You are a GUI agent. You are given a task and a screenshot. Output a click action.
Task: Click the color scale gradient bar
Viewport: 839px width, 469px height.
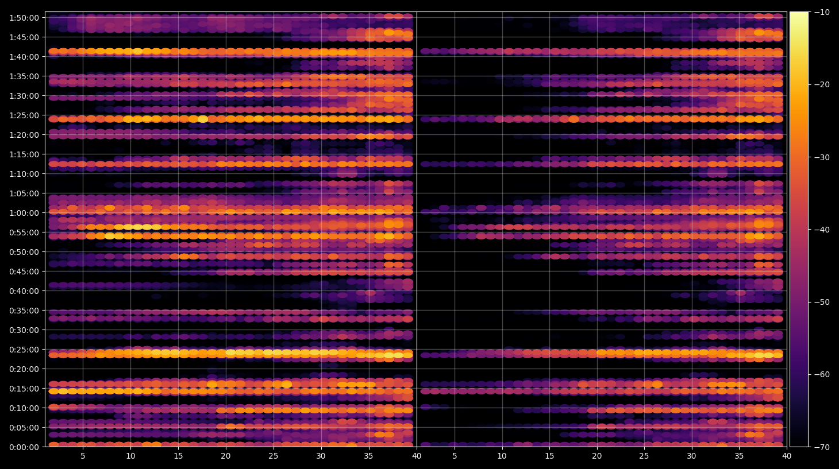pyautogui.click(x=799, y=230)
